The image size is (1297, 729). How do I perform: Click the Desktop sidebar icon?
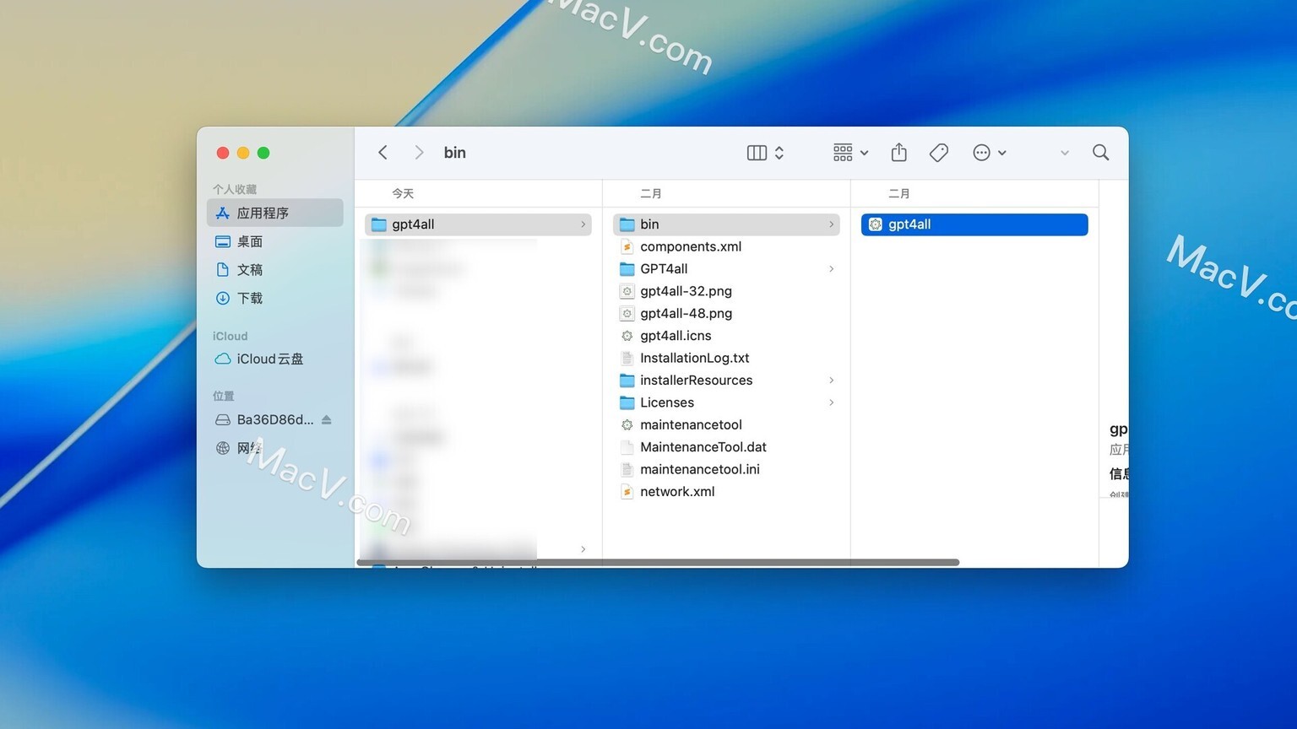click(x=223, y=241)
